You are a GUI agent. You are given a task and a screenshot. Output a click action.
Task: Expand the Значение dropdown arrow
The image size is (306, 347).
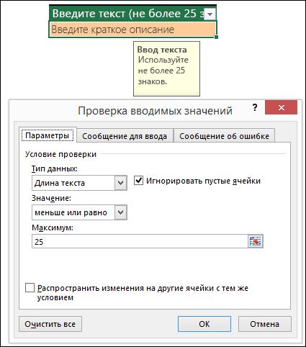point(120,212)
